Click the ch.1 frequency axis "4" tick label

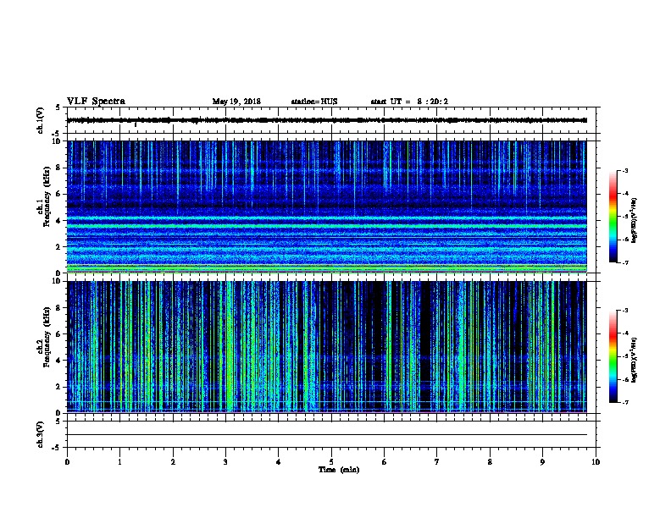[58, 221]
